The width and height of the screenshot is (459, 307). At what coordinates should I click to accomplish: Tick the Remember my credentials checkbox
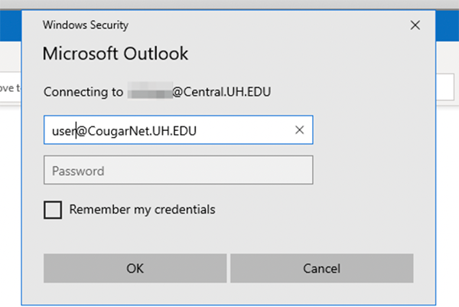click(53, 210)
